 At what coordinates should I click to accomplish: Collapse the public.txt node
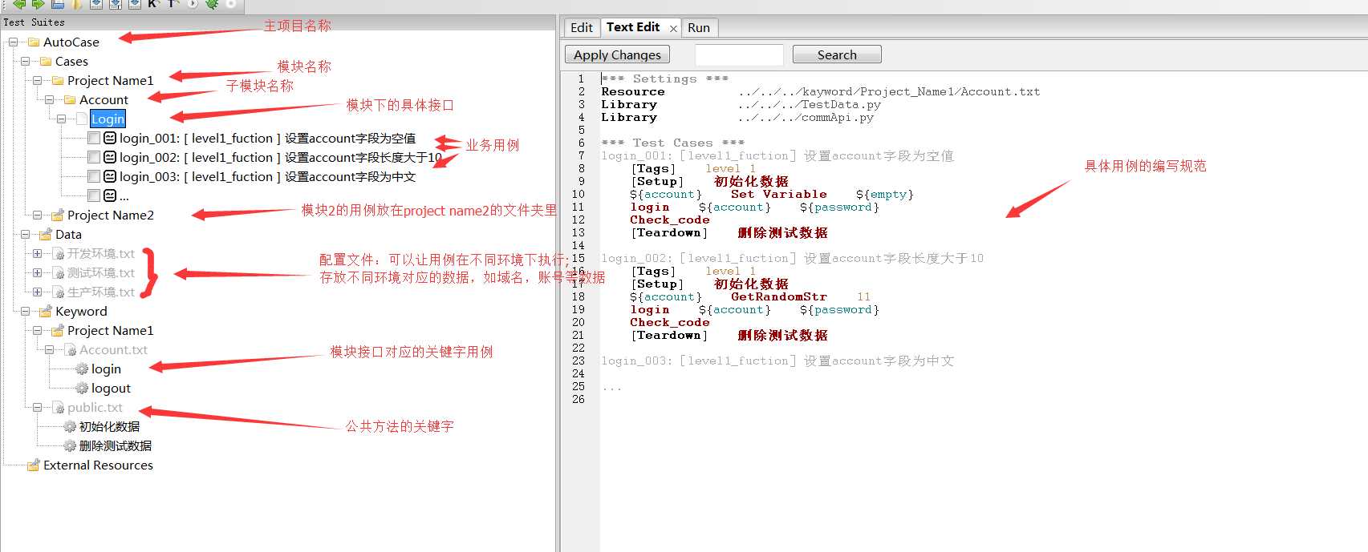pos(37,407)
